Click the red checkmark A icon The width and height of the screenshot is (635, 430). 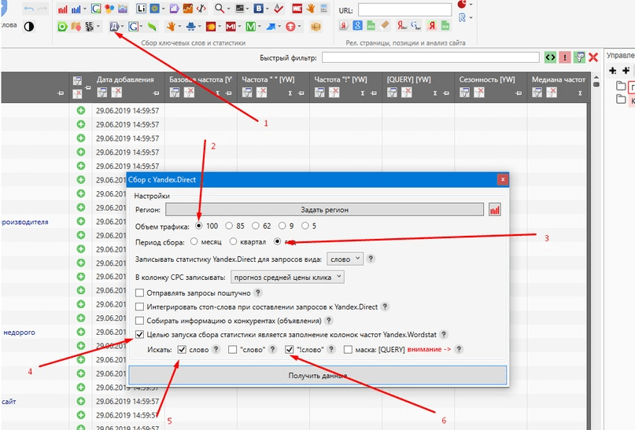(x=279, y=9)
